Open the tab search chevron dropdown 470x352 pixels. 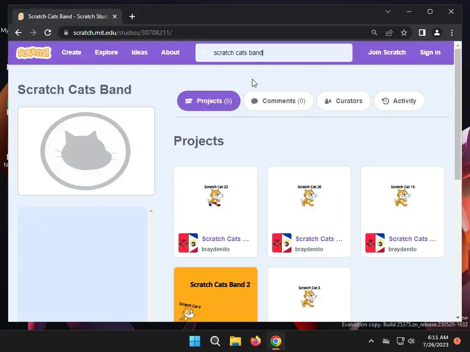point(387,11)
